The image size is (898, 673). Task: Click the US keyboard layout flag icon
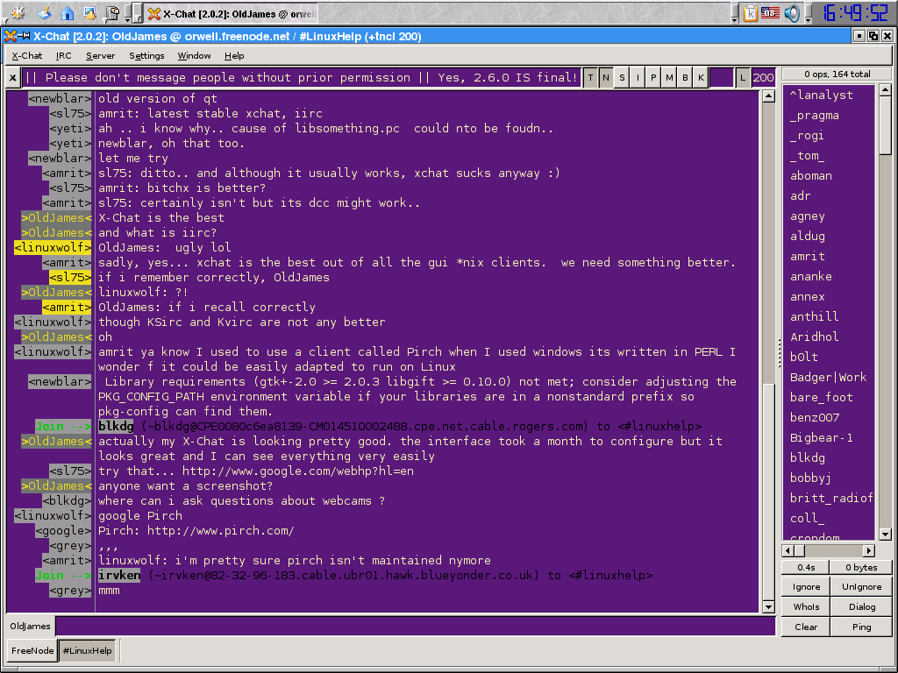coord(770,12)
